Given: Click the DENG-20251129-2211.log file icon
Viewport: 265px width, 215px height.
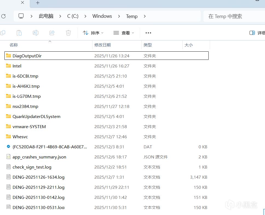Looking at the screenshot, I should pyautogui.click(x=8, y=187).
